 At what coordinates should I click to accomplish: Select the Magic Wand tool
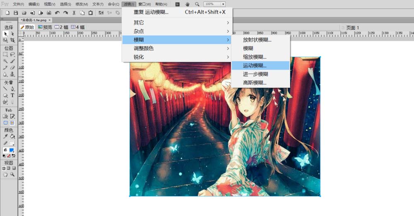point(5,61)
